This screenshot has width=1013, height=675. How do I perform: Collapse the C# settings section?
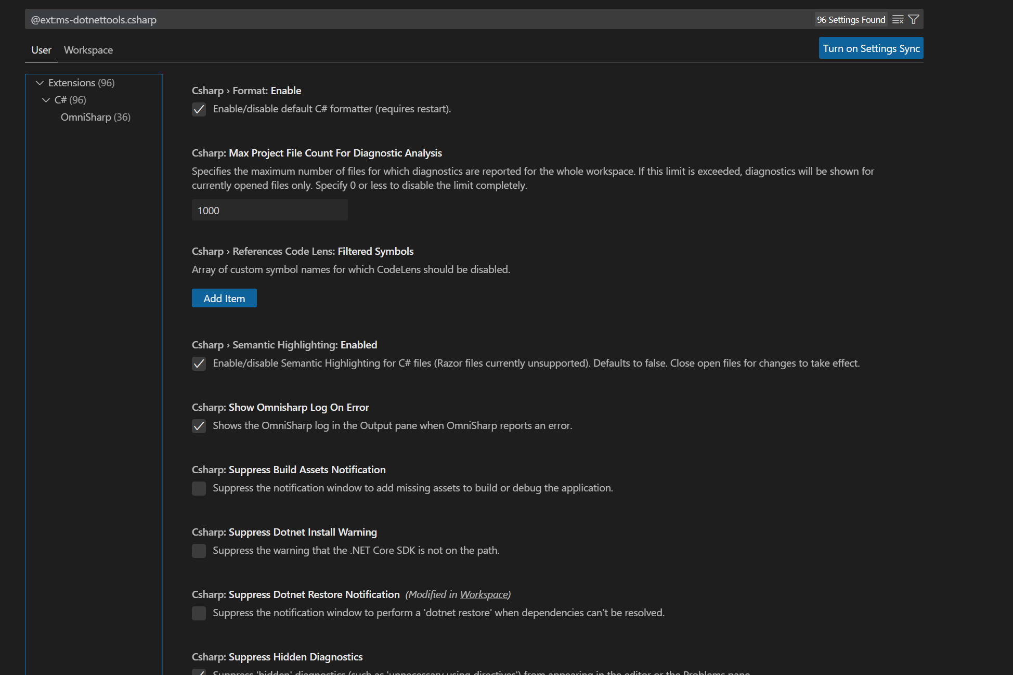coord(46,100)
